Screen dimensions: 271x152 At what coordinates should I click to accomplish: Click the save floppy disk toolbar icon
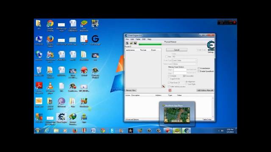135,43
